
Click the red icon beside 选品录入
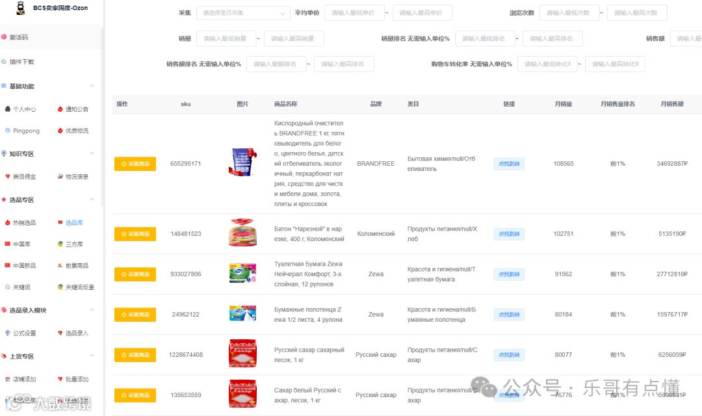click(60, 333)
